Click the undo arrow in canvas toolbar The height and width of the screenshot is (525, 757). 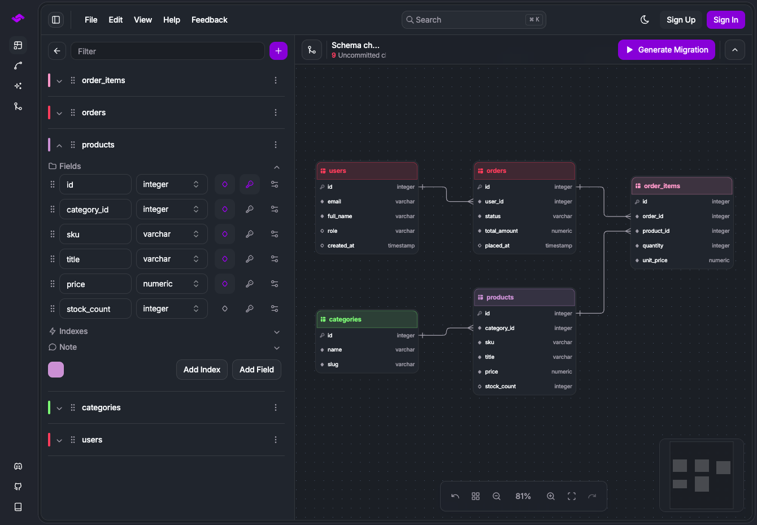[x=455, y=496]
